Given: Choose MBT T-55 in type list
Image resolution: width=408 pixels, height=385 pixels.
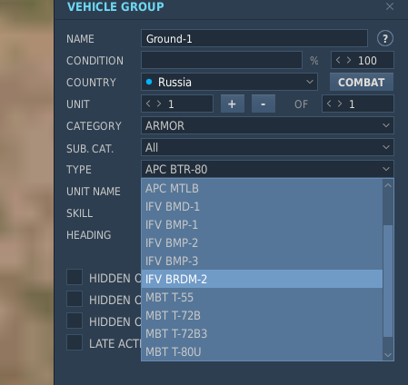Looking at the screenshot, I should coord(262,297).
